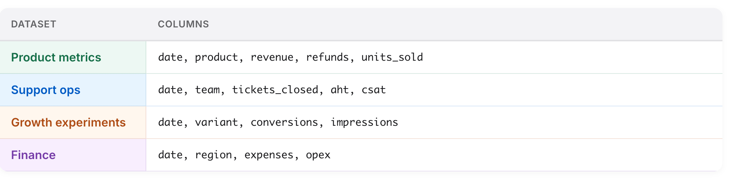732x185 pixels.
Task: Click the opex column name
Action: (318, 155)
